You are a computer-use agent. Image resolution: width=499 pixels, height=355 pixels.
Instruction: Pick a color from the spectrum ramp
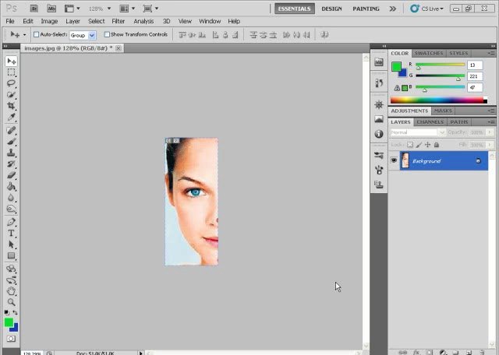[439, 100]
